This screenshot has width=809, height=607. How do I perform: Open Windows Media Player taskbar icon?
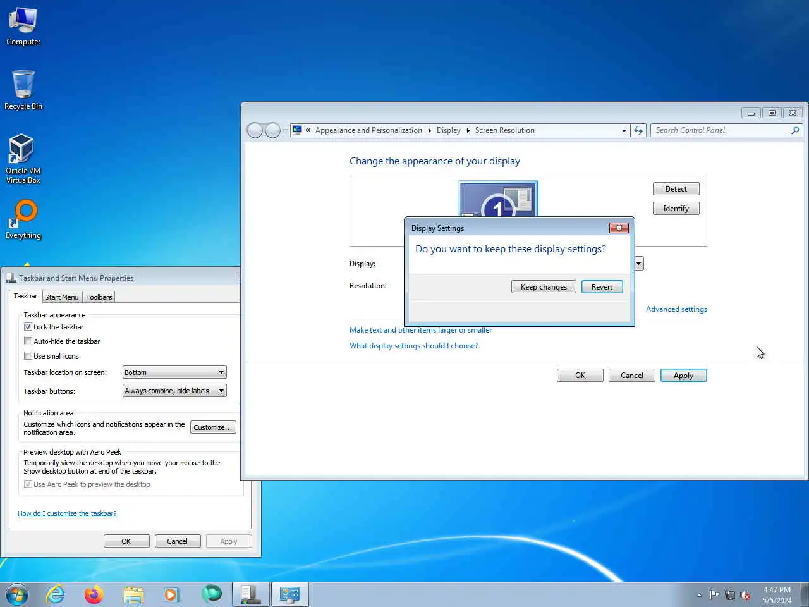click(x=172, y=594)
